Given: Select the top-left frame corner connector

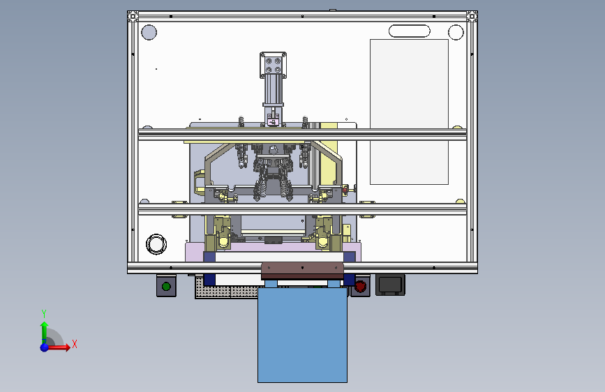Looking at the screenshot, I should pos(133,16).
